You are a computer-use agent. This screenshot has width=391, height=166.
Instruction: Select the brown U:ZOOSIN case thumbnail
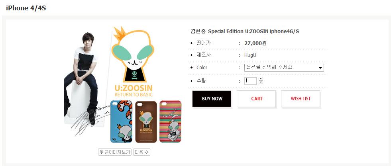[x=146, y=122]
